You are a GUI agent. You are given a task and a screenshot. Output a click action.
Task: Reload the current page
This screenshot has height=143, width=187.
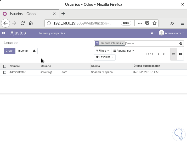coord(22,23)
